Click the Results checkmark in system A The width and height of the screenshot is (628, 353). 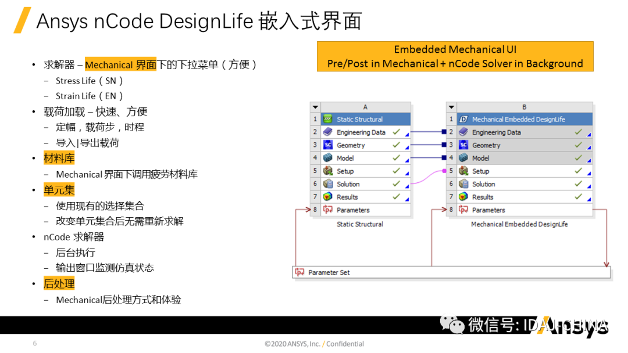coord(396,197)
